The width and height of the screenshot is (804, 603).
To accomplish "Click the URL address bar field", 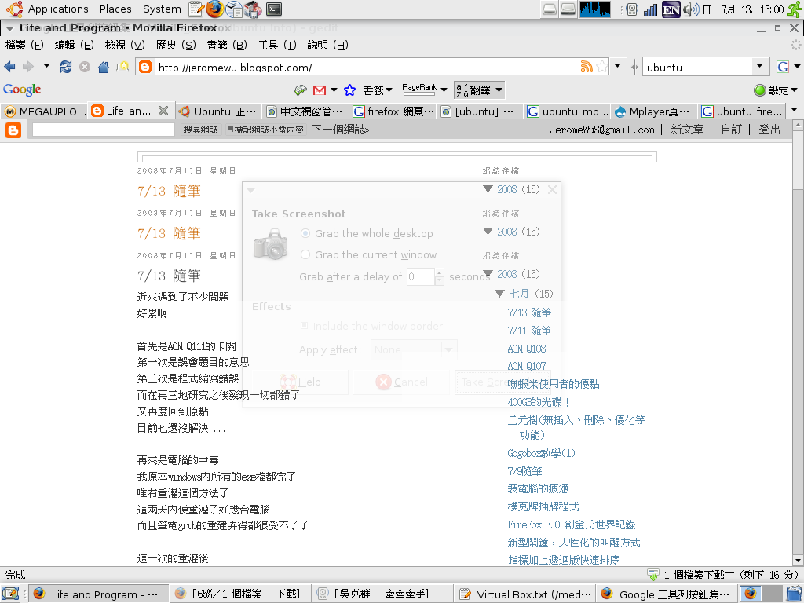I will pyautogui.click(x=361, y=68).
